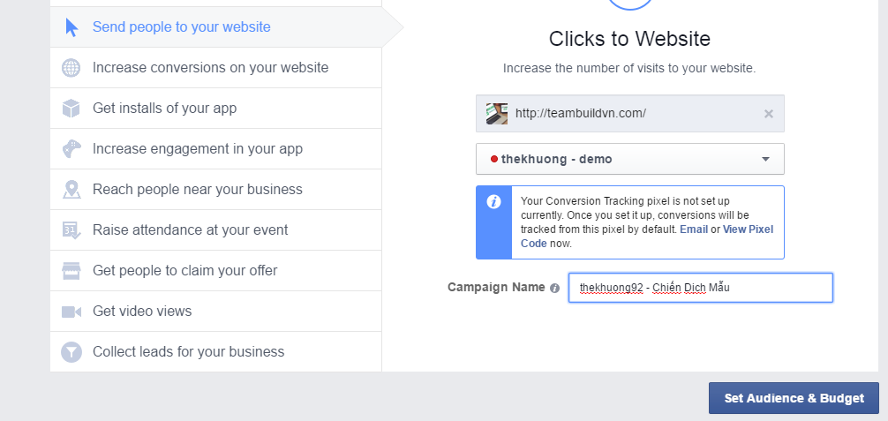Click the website thumbnail beside the URL
Screen dimensions: 888x421
click(x=497, y=114)
